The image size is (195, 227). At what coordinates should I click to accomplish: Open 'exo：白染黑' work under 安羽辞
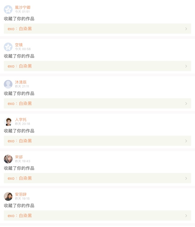[20, 216]
